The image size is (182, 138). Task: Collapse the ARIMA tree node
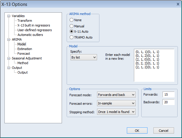(x=9, y=39)
